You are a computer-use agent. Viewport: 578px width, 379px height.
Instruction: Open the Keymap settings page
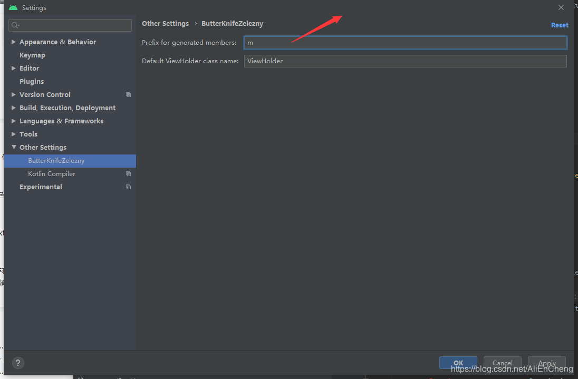click(33, 55)
